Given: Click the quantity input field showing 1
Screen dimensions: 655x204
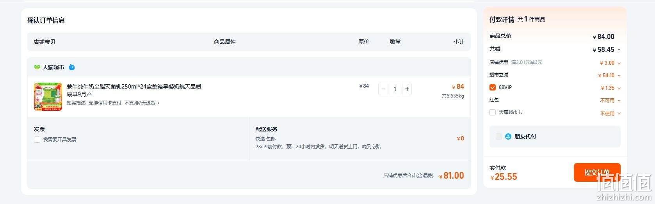Looking at the screenshot, I should 395,89.
